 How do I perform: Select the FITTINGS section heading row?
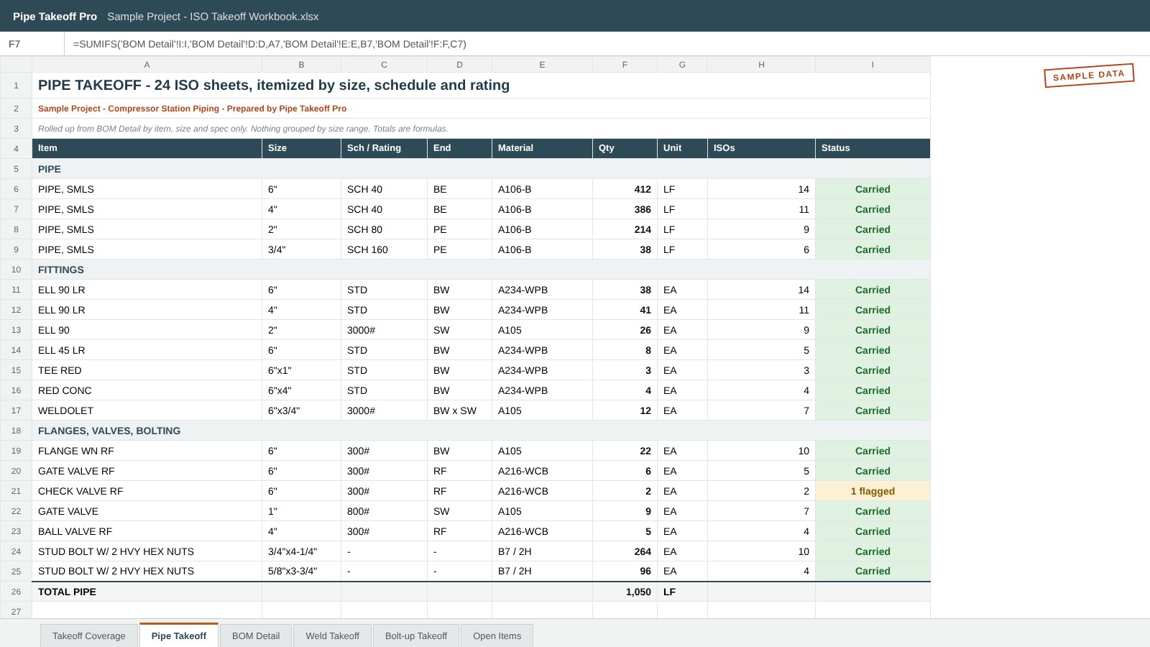482,270
